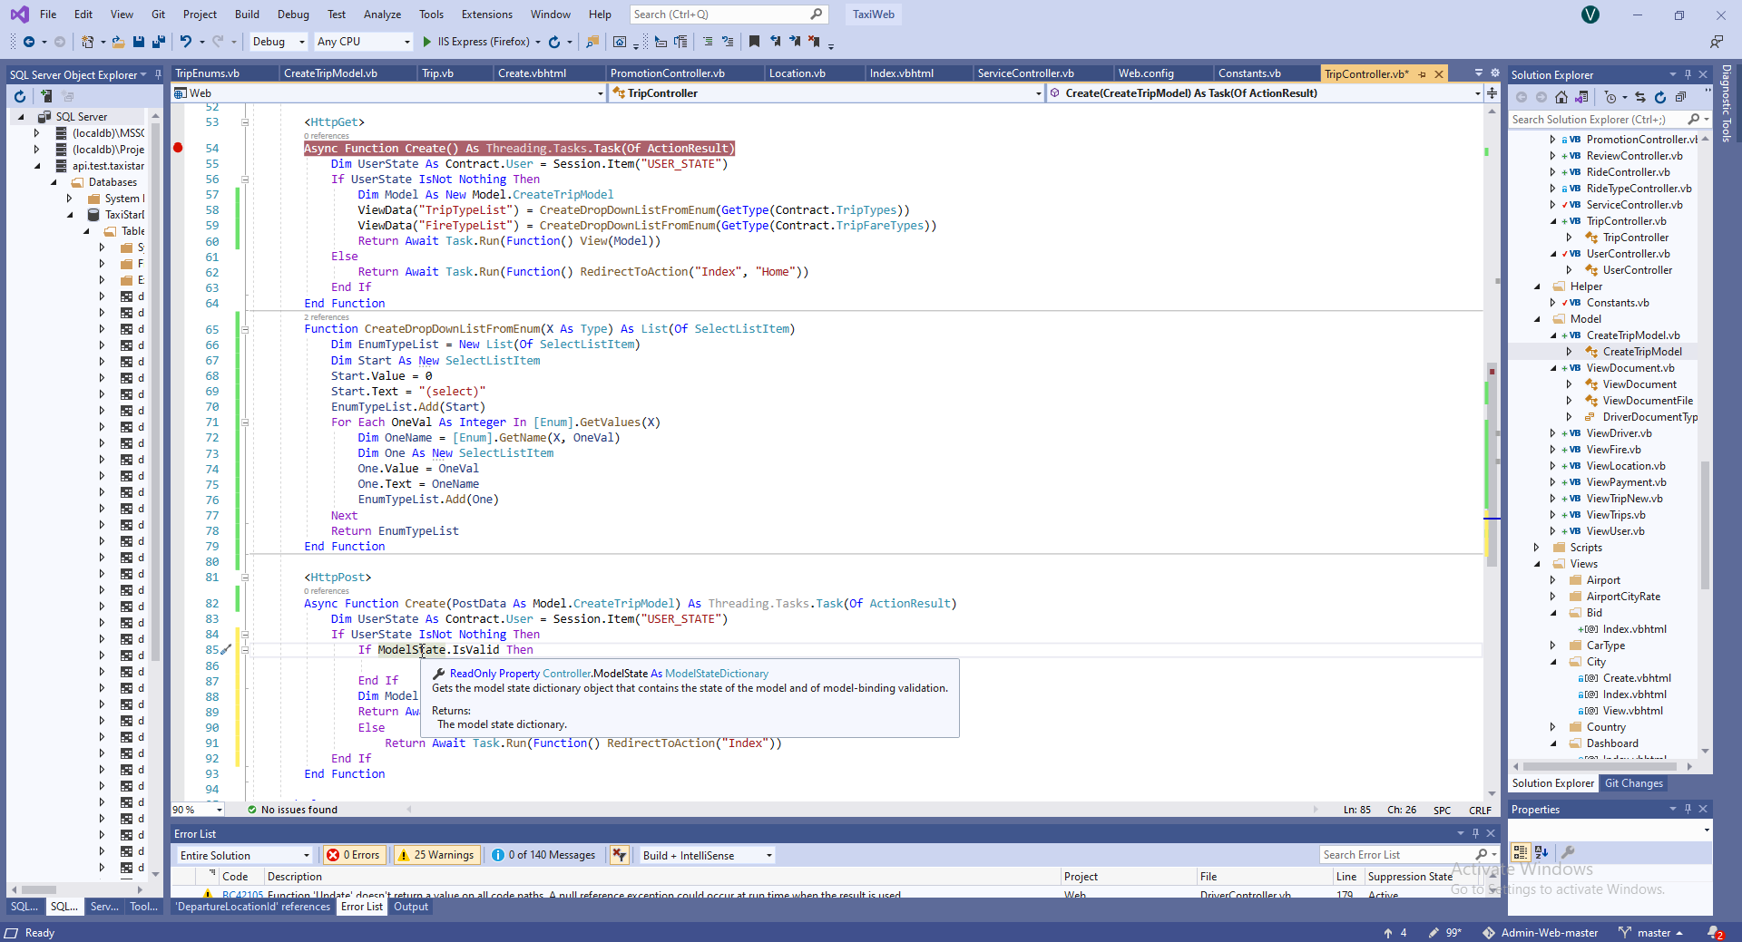Click the Live Share icon
The image size is (1742, 942).
[1717, 42]
